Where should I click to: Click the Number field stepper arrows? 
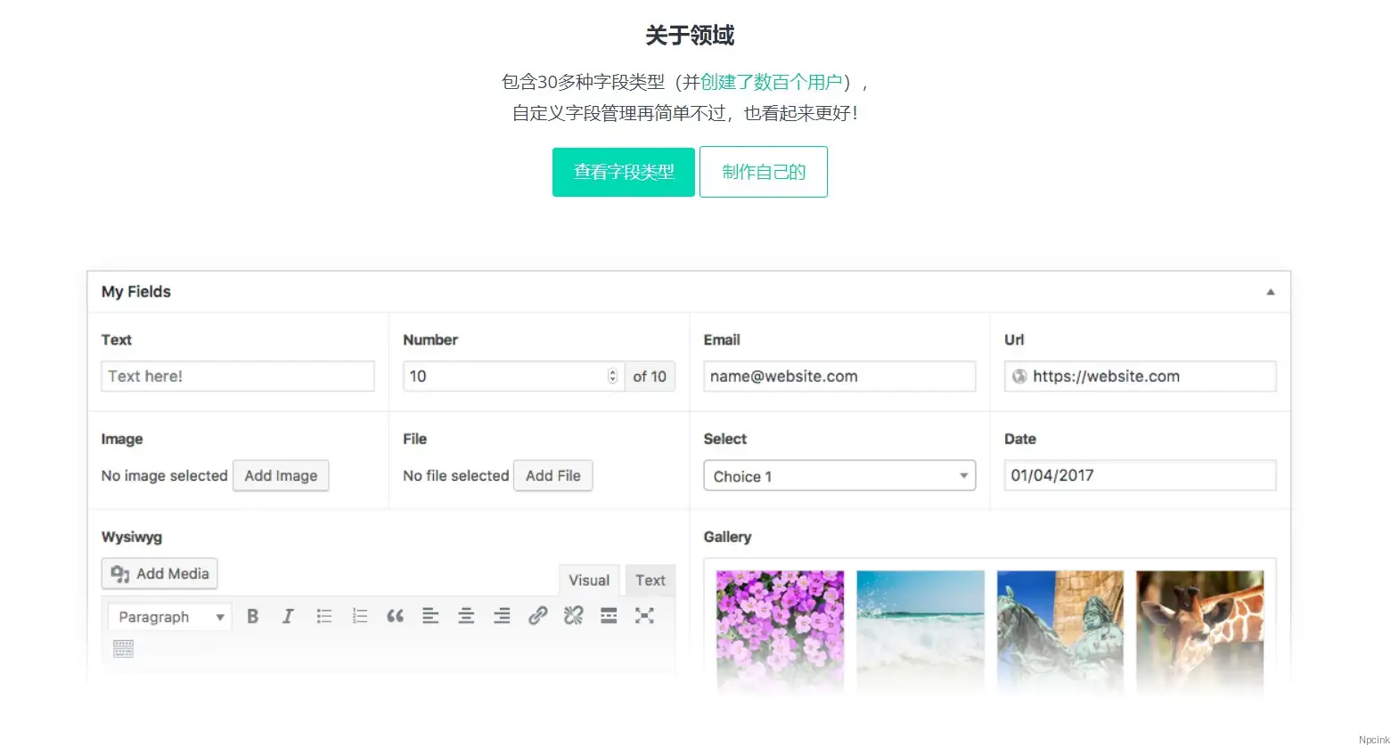(x=612, y=377)
